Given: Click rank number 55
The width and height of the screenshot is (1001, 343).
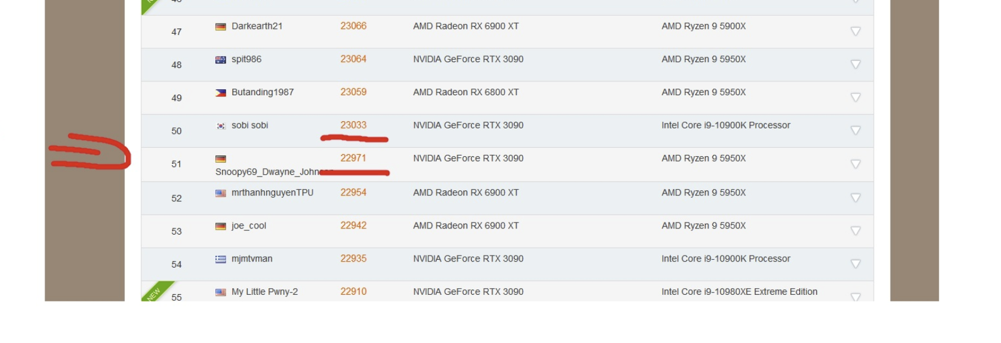Looking at the screenshot, I should point(176,297).
